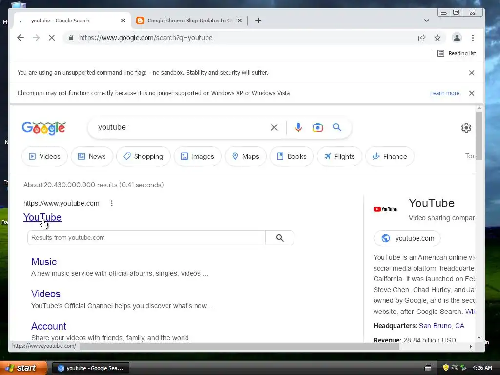Open a new tab with the plus button
Viewport: 500px width, 375px height.
pos(258,21)
